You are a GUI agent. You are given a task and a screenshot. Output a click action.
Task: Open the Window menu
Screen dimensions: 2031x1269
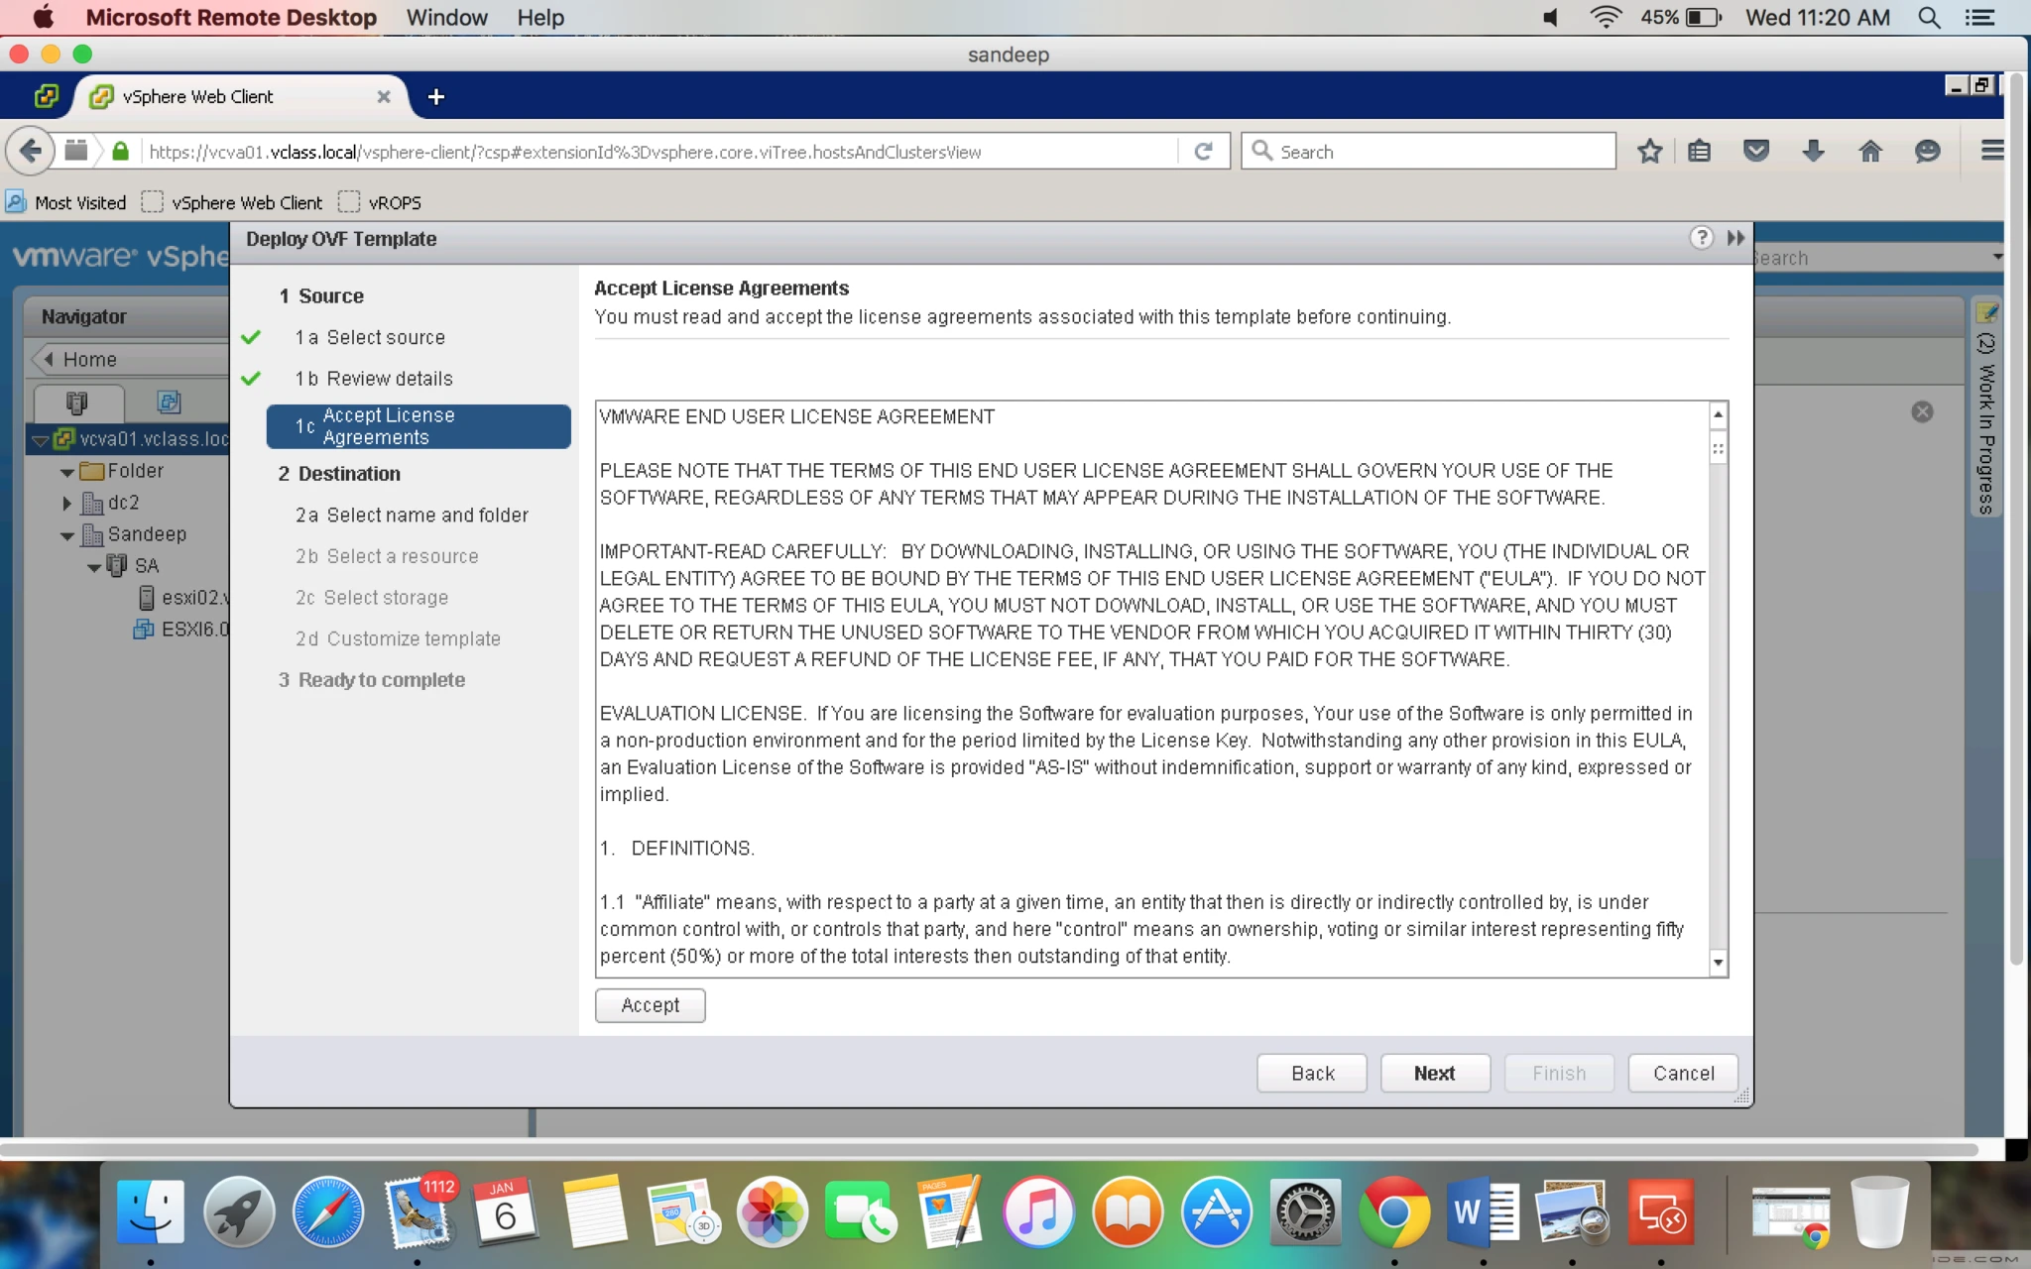[446, 18]
